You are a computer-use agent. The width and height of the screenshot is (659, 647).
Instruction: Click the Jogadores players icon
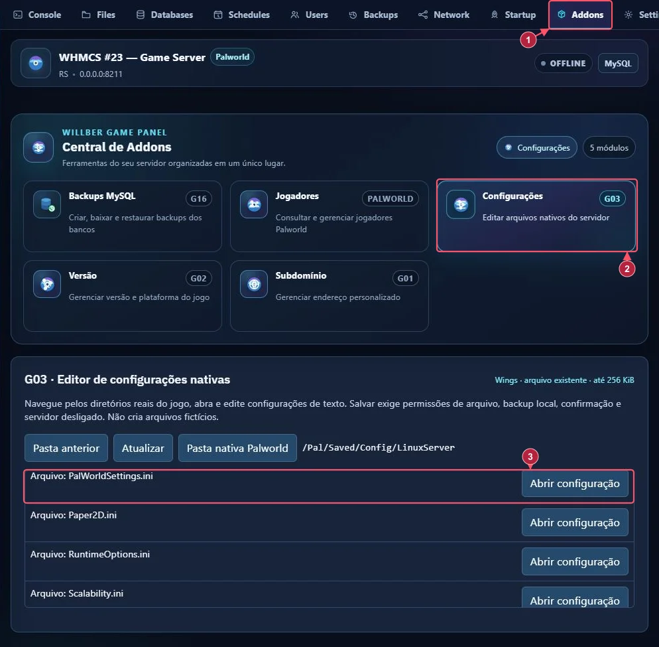coord(254,204)
